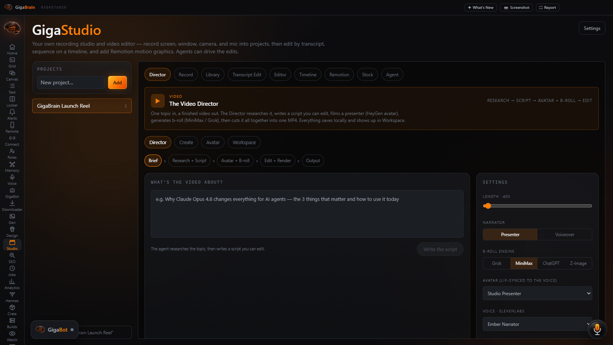Click the New project name field

point(71,82)
